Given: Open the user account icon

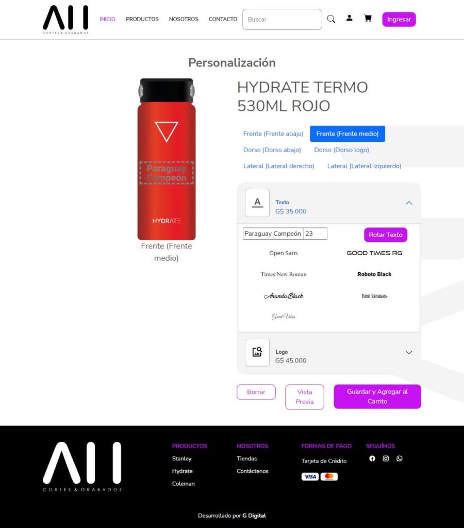Looking at the screenshot, I should [350, 18].
